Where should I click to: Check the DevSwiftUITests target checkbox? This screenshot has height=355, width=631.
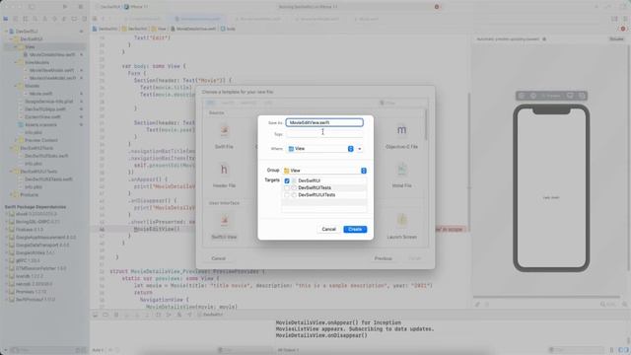click(287, 188)
